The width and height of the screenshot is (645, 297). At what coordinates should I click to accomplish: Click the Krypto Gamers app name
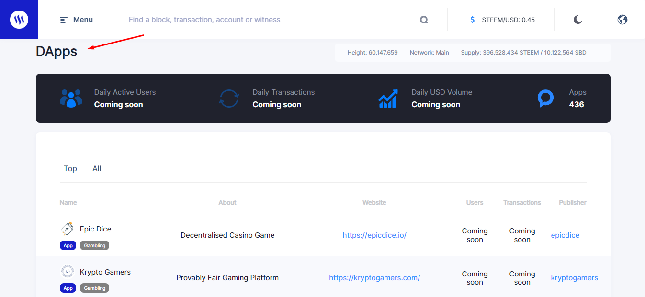tap(105, 272)
